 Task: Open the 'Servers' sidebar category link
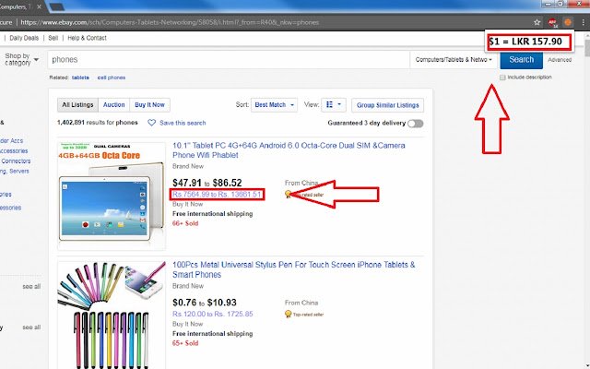pos(19,172)
